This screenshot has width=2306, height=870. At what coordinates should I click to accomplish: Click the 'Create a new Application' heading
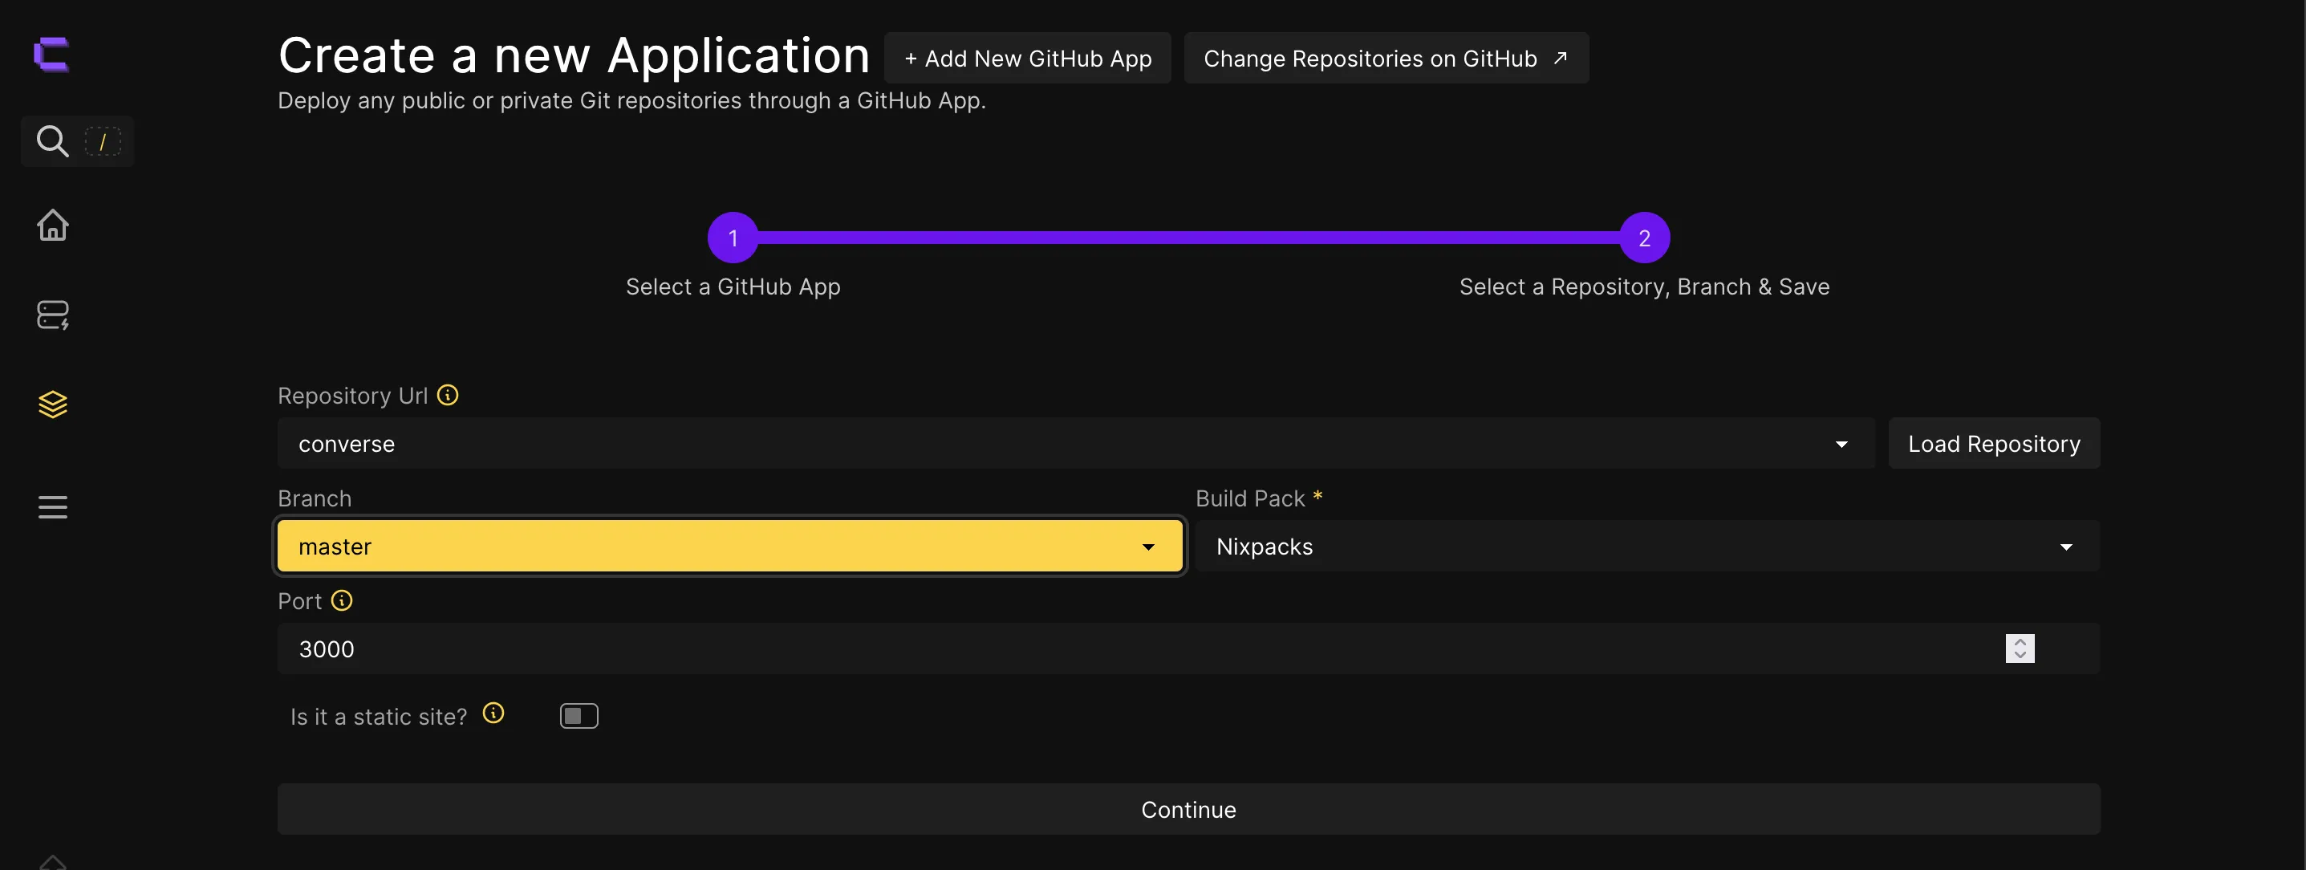tap(574, 55)
